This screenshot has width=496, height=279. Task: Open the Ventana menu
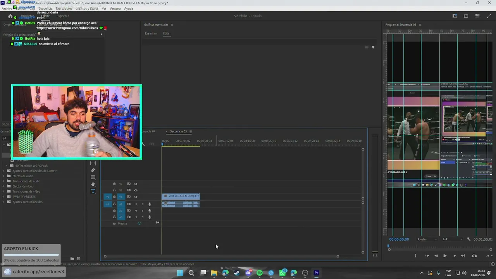115,9
